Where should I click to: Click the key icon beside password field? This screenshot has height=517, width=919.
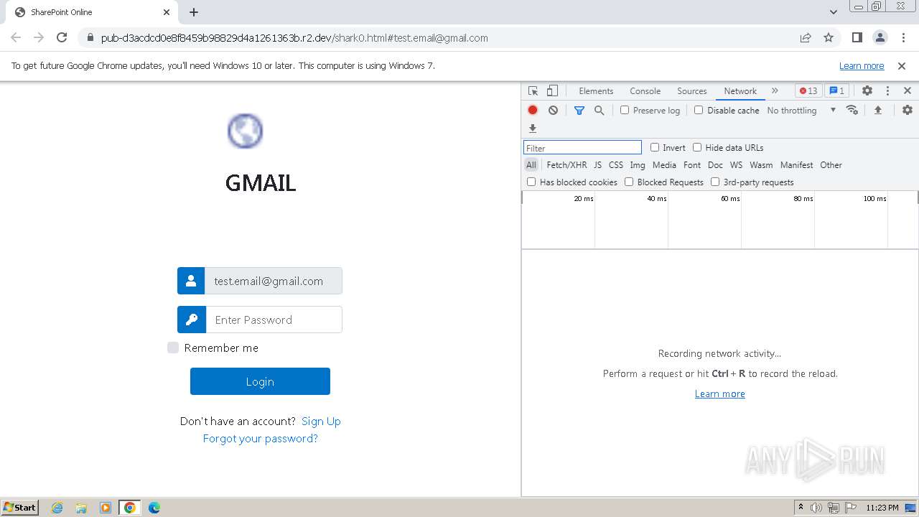coord(192,320)
